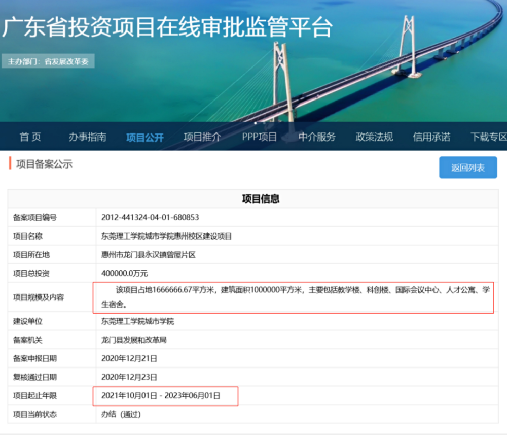
Task: Click project period 2021年10月01日 - 2023年06月01日
Action: click(x=161, y=396)
